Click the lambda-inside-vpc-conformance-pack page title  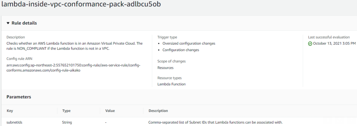pyautogui.click(x=81, y=4)
